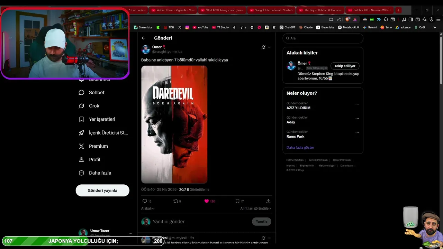The height and width of the screenshot is (249, 443).
Task: Open options for the Aday trend
Action: (357, 118)
